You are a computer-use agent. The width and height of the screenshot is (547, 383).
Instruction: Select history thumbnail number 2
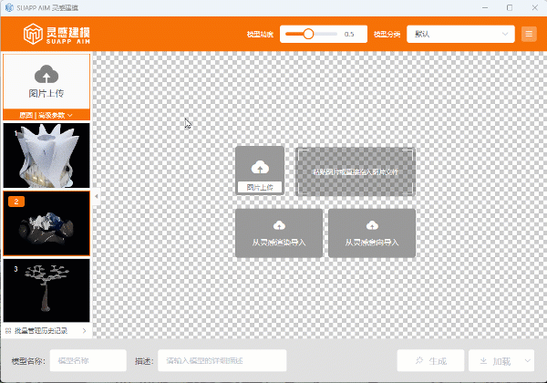[x=46, y=223]
